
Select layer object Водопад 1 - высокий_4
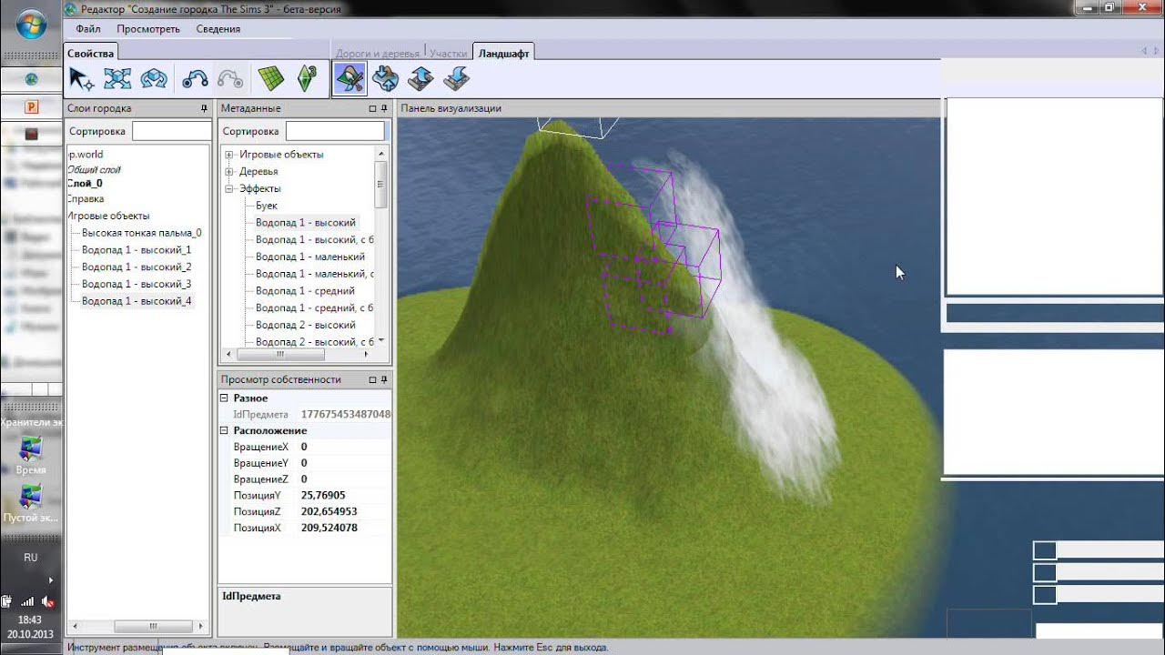coord(137,301)
